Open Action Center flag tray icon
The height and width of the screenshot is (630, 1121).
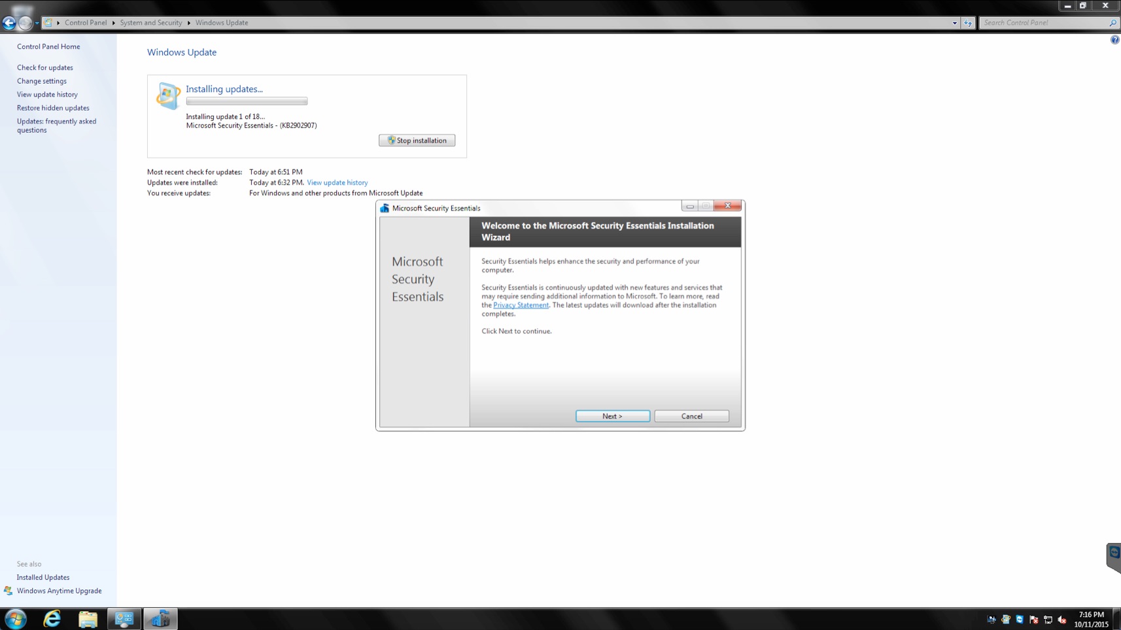(1033, 619)
